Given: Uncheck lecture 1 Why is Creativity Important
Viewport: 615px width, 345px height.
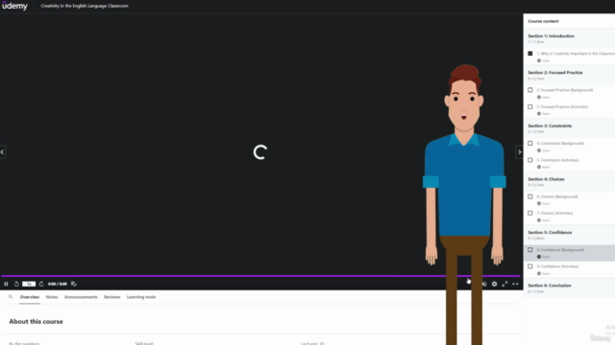Looking at the screenshot, I should click(x=530, y=54).
